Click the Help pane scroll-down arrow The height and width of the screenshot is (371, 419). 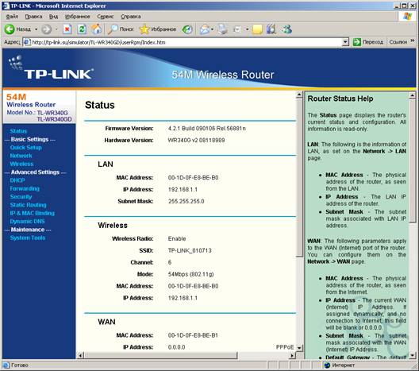pyautogui.click(x=413, y=355)
